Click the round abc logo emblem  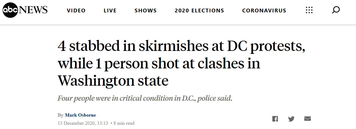[x=10, y=11]
